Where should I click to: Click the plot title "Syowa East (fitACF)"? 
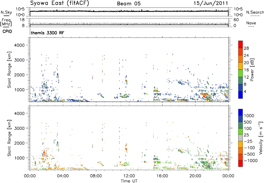59,3
